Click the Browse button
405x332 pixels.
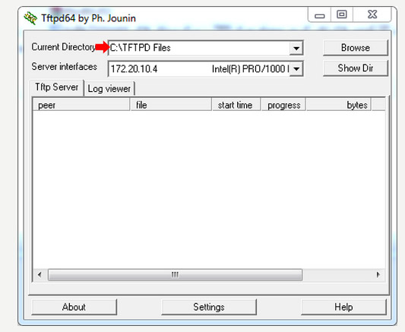[x=356, y=48]
